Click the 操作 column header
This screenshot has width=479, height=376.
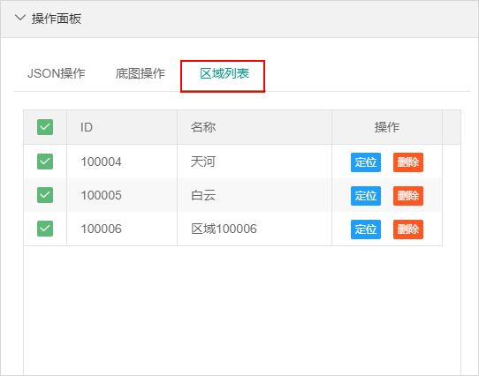[387, 127]
